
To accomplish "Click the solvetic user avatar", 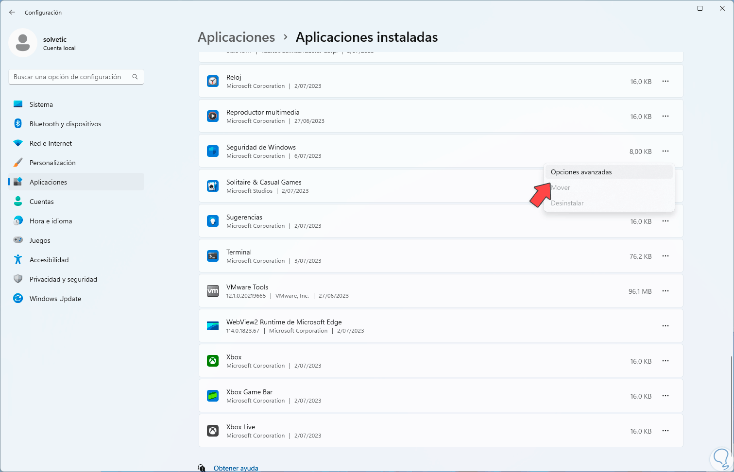I will point(23,43).
